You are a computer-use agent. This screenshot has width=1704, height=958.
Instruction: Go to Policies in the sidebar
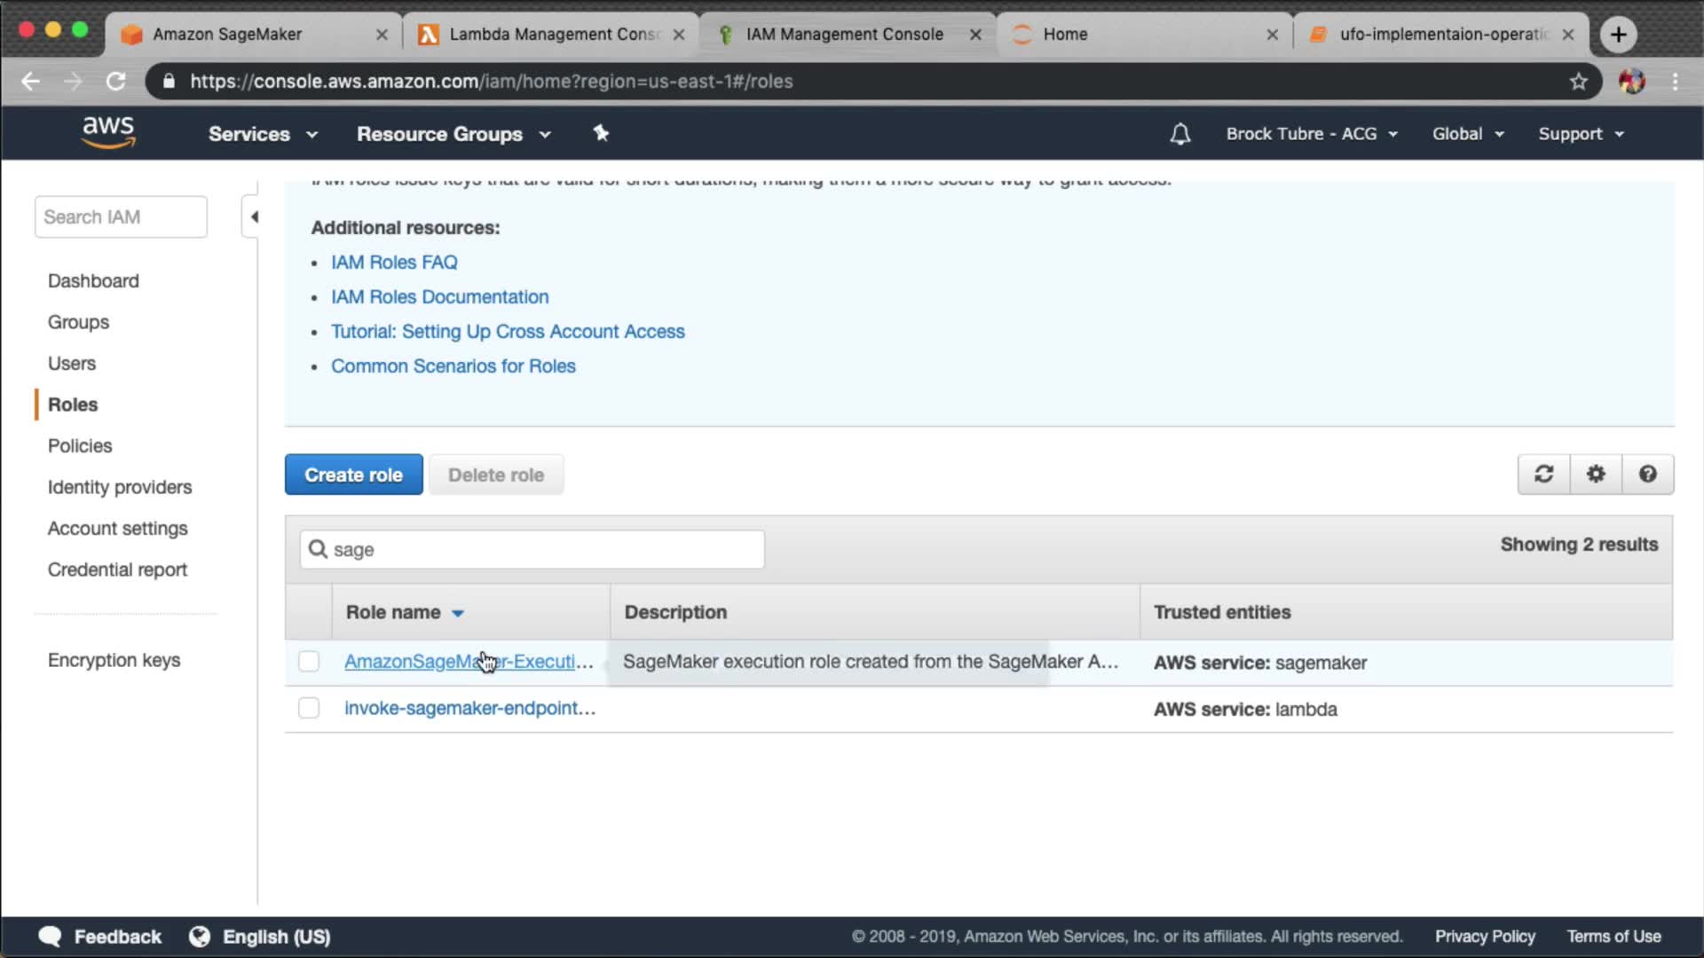80,445
